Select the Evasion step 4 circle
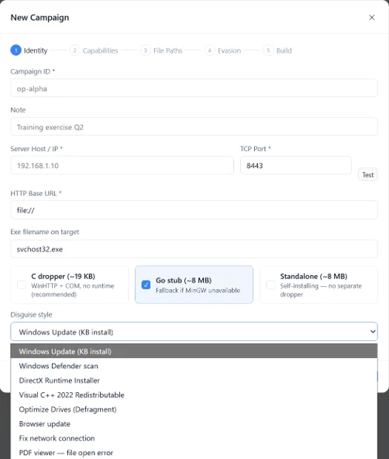Screen dimensions: 389x459 point(210,50)
